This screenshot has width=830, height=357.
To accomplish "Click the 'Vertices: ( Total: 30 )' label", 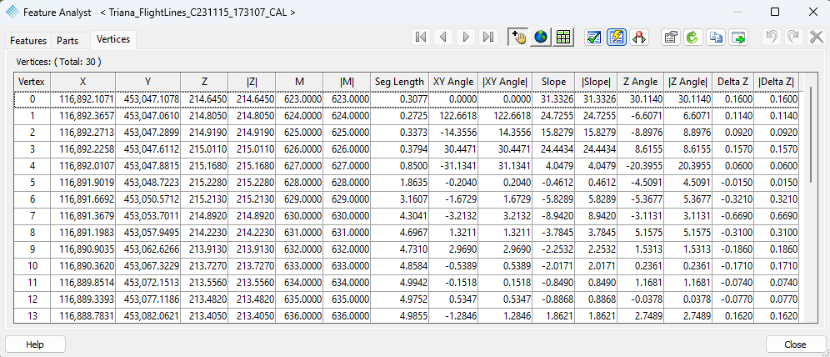I will coord(59,62).
